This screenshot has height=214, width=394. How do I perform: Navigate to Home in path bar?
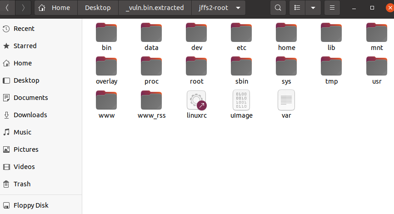(55, 8)
